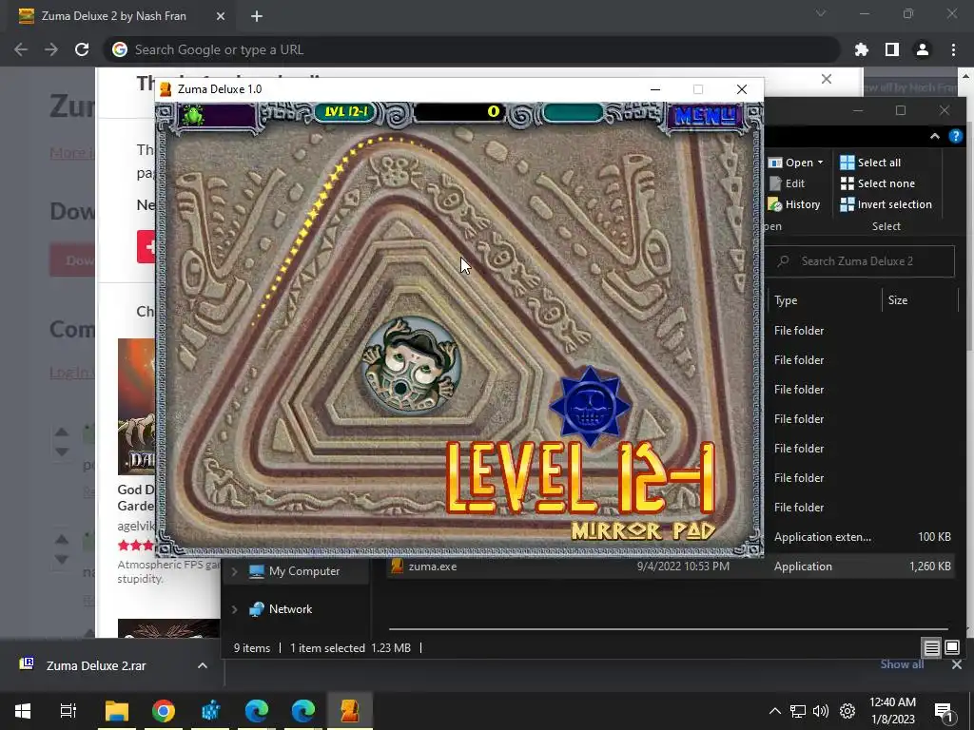Go forward in Chrome
This screenshot has width=974, height=730.
coord(51,49)
